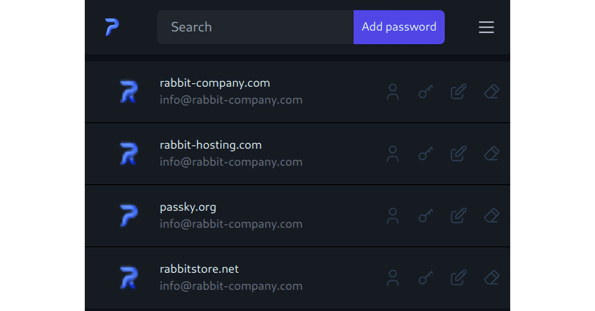Screen dimensions: 595x311
Task: Click the Passky logo in header
Action: [x=112, y=27]
